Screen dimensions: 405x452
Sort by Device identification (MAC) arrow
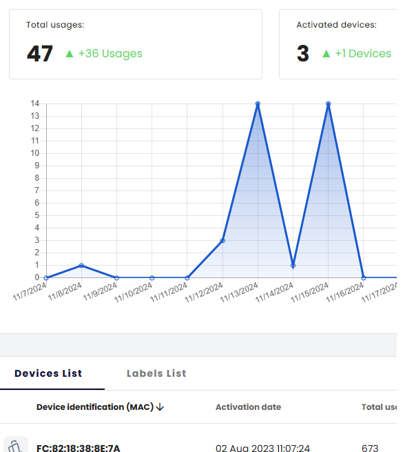coord(160,407)
